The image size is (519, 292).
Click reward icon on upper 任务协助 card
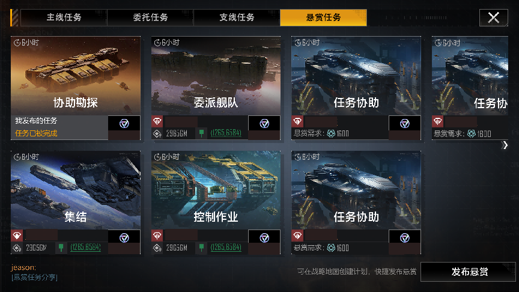coord(404,124)
